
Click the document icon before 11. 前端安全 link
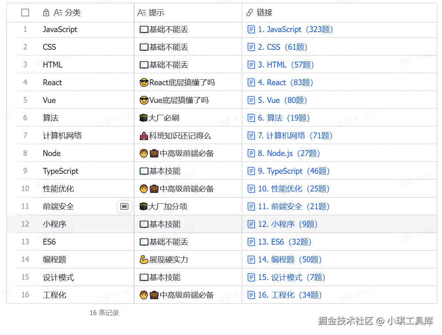(x=251, y=207)
